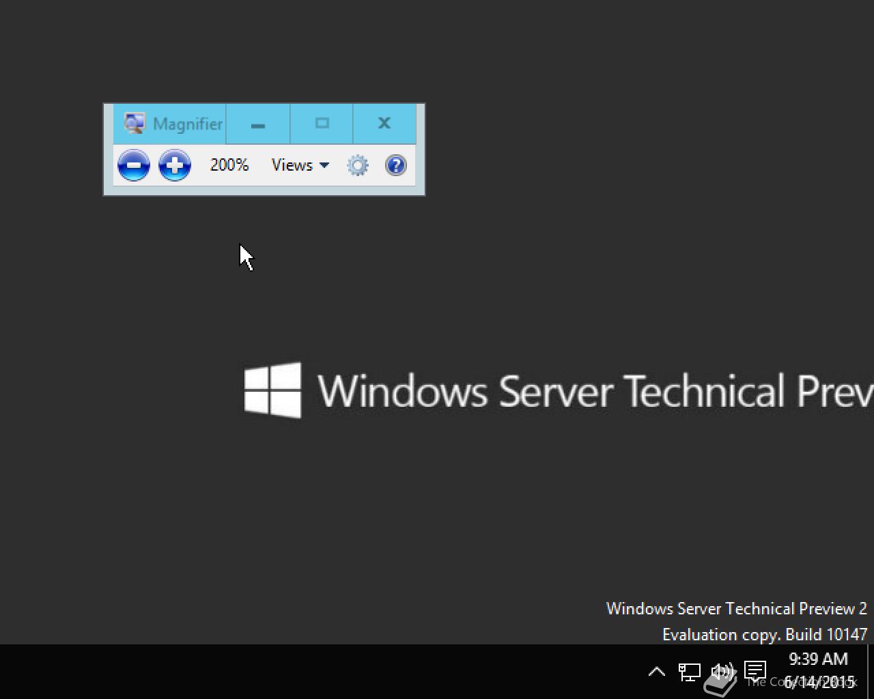Screen dimensions: 874x699
Task: Zoom in with the plus button
Action: (175, 165)
